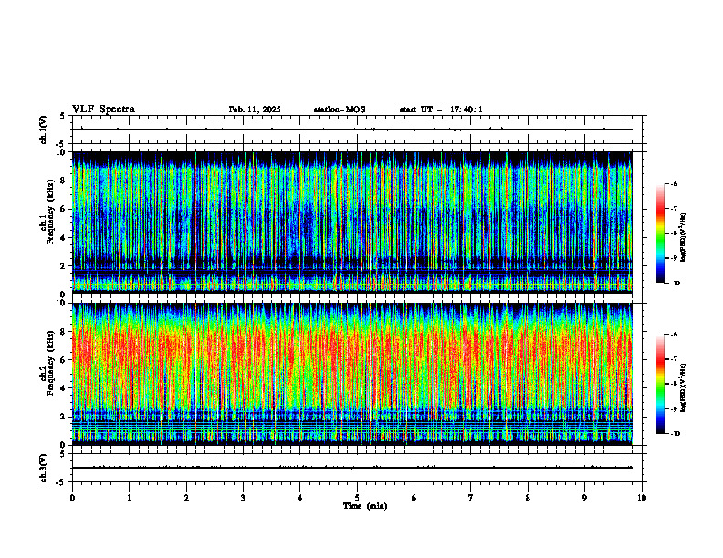
Task: Click the '6' tick on the time axis
Action: (414, 498)
